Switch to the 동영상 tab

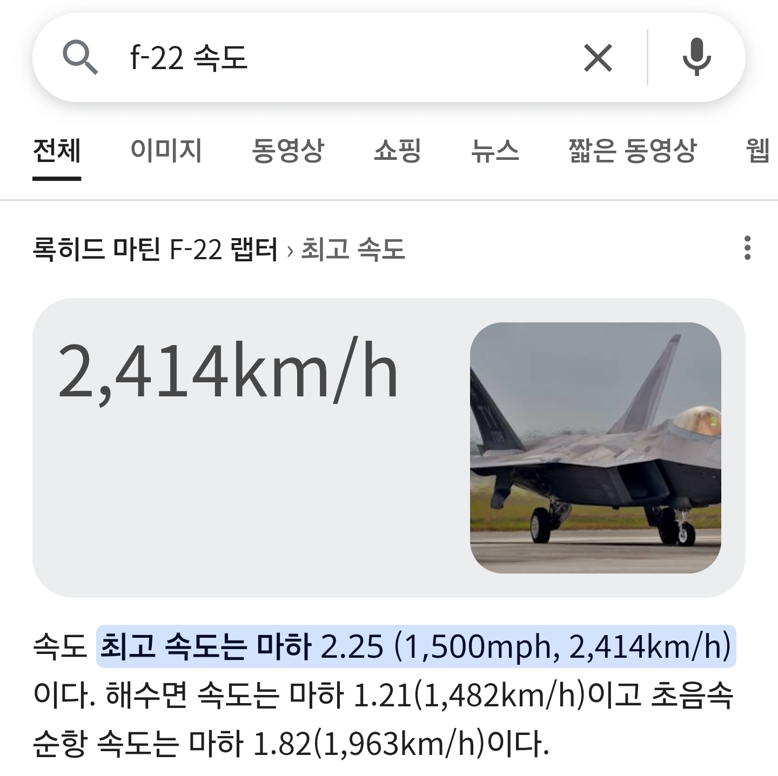[x=287, y=151]
